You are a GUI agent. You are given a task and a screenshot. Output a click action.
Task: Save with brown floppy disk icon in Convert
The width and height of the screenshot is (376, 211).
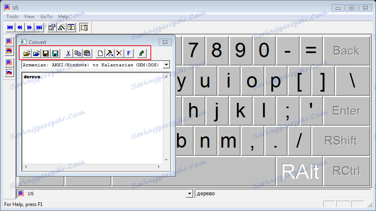pyautogui.click(x=46, y=53)
